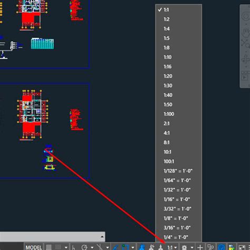Click the annotation scale triangle icon

point(160,247)
